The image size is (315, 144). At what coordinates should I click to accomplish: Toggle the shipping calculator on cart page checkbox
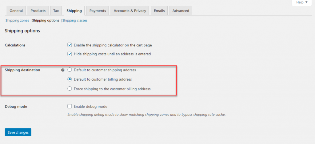(70, 45)
